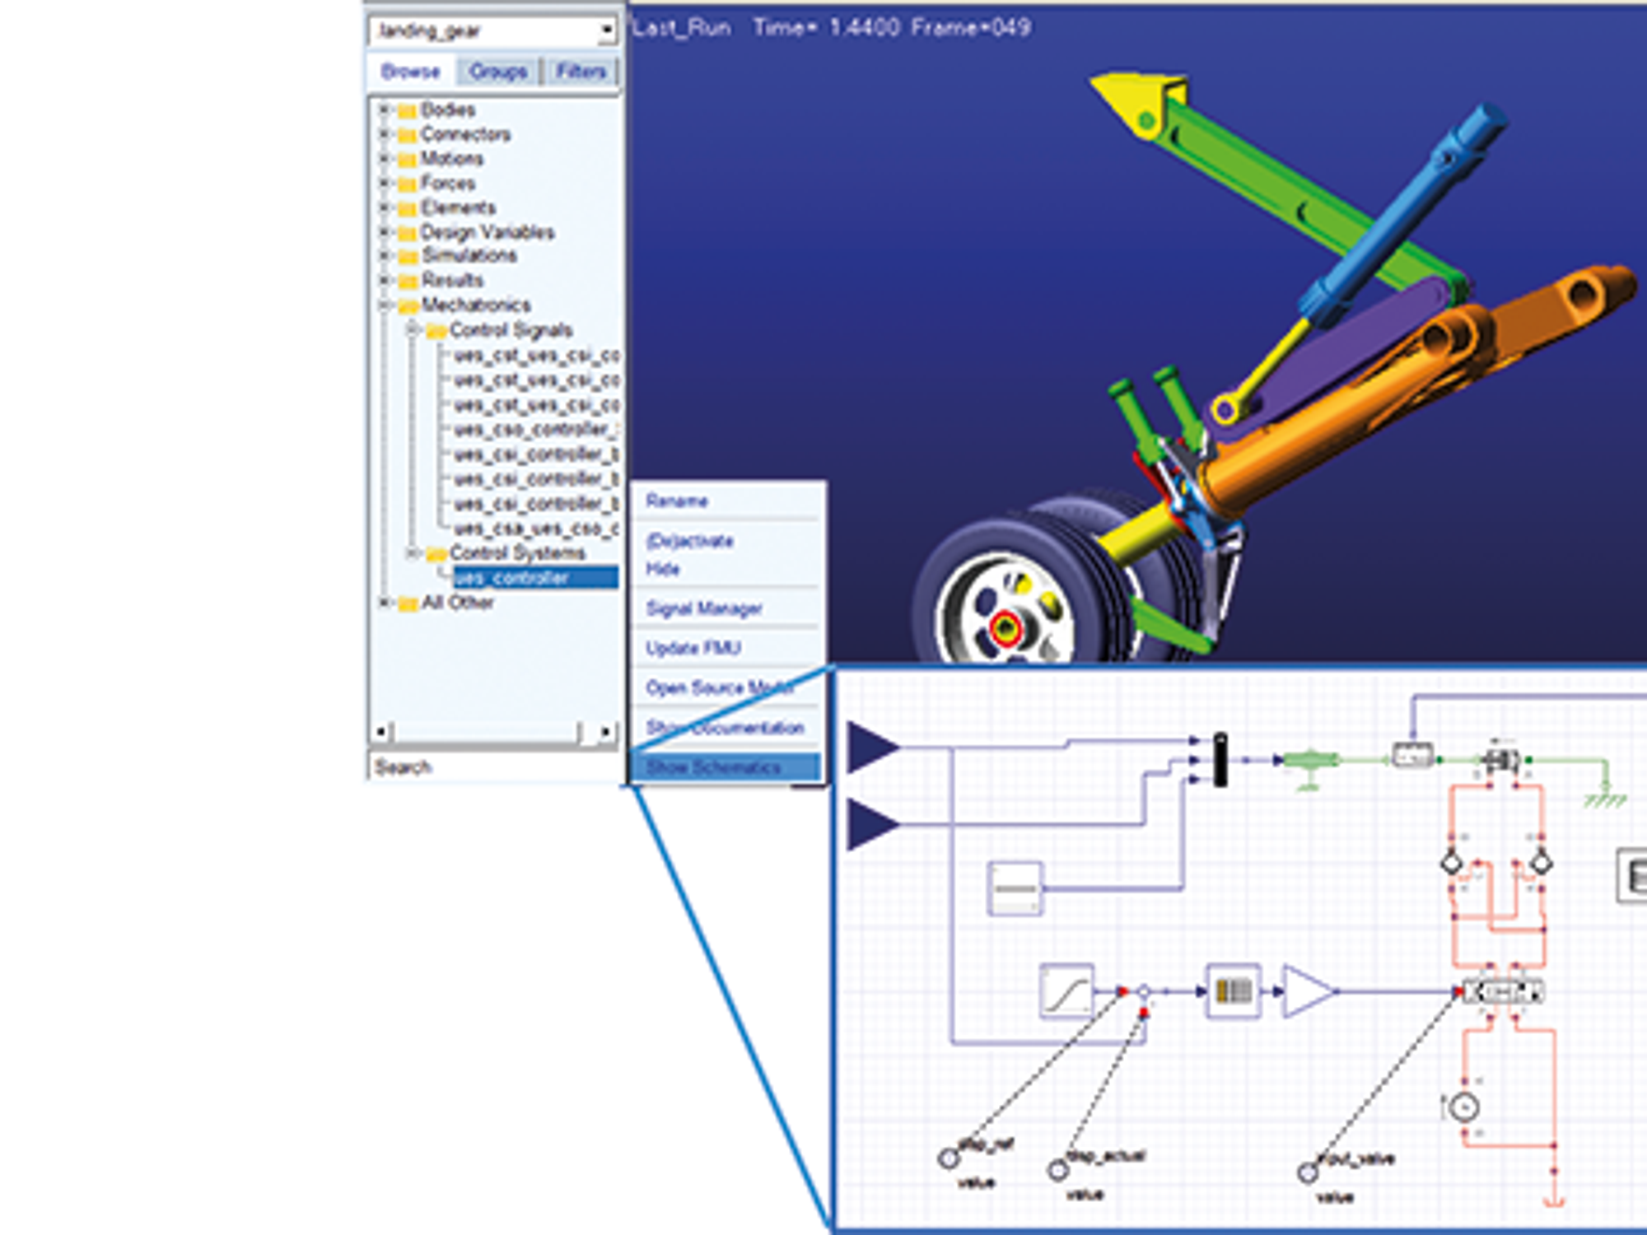Select the ues_cso_controller signal row
1647x1235 pixels.
(536, 430)
